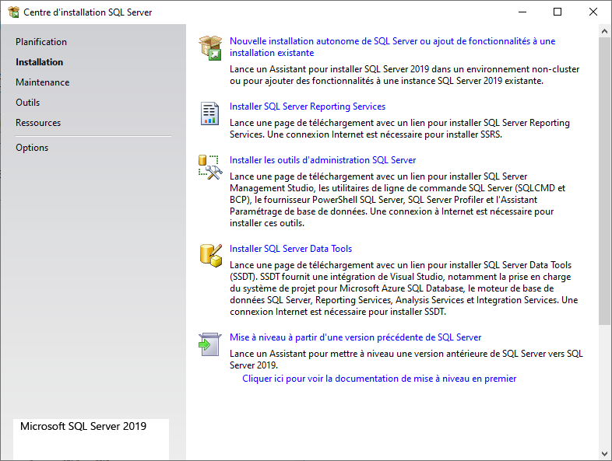The image size is (612, 461).
Task: Click text '(SSDT). SSDT fournit une intégration de Visual Studio'
Action: 337,277
